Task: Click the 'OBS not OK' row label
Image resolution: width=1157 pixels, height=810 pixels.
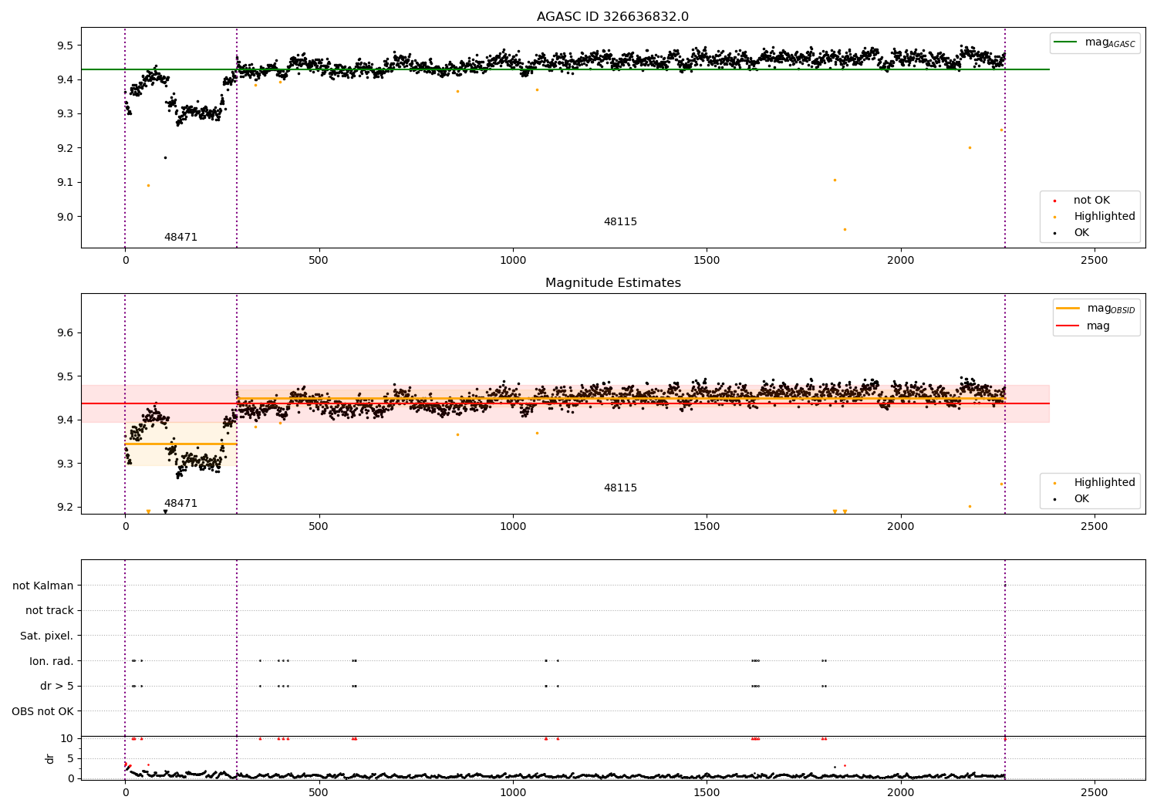Action: (x=42, y=711)
